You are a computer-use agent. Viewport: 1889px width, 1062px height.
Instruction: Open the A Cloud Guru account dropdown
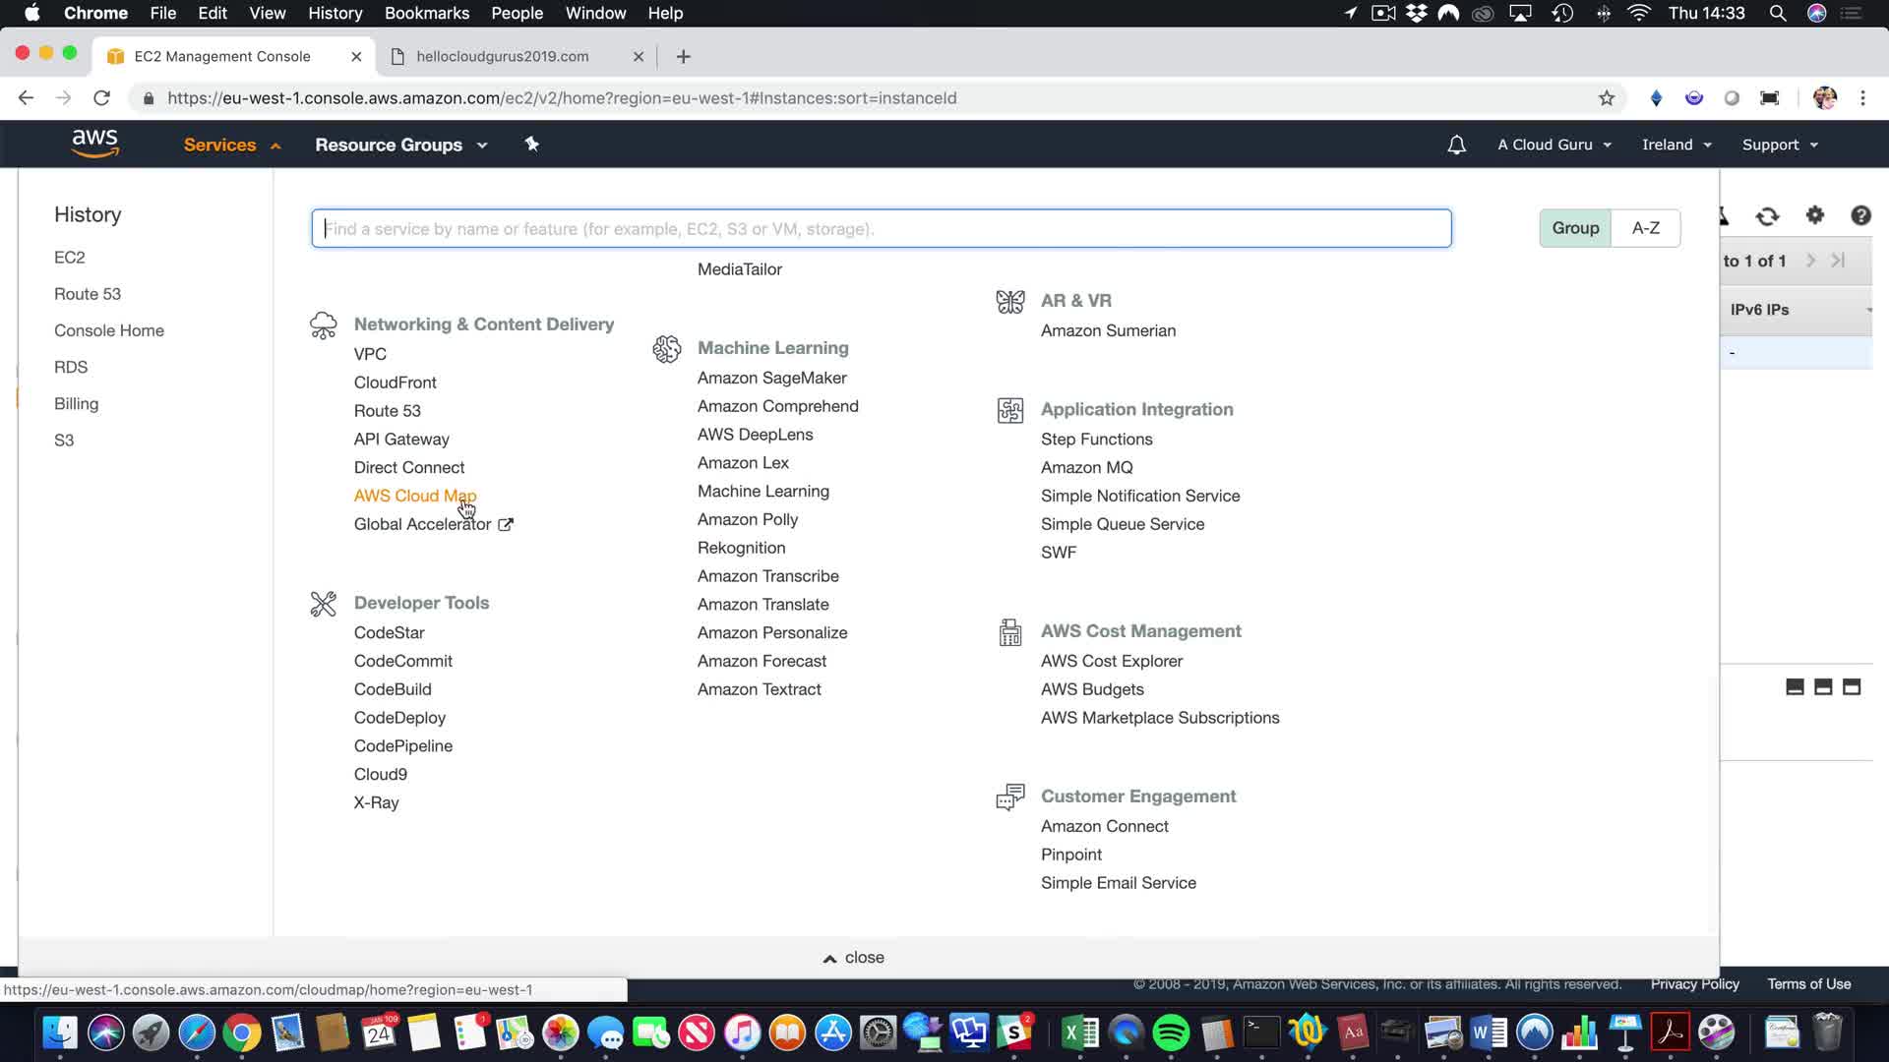1554,145
